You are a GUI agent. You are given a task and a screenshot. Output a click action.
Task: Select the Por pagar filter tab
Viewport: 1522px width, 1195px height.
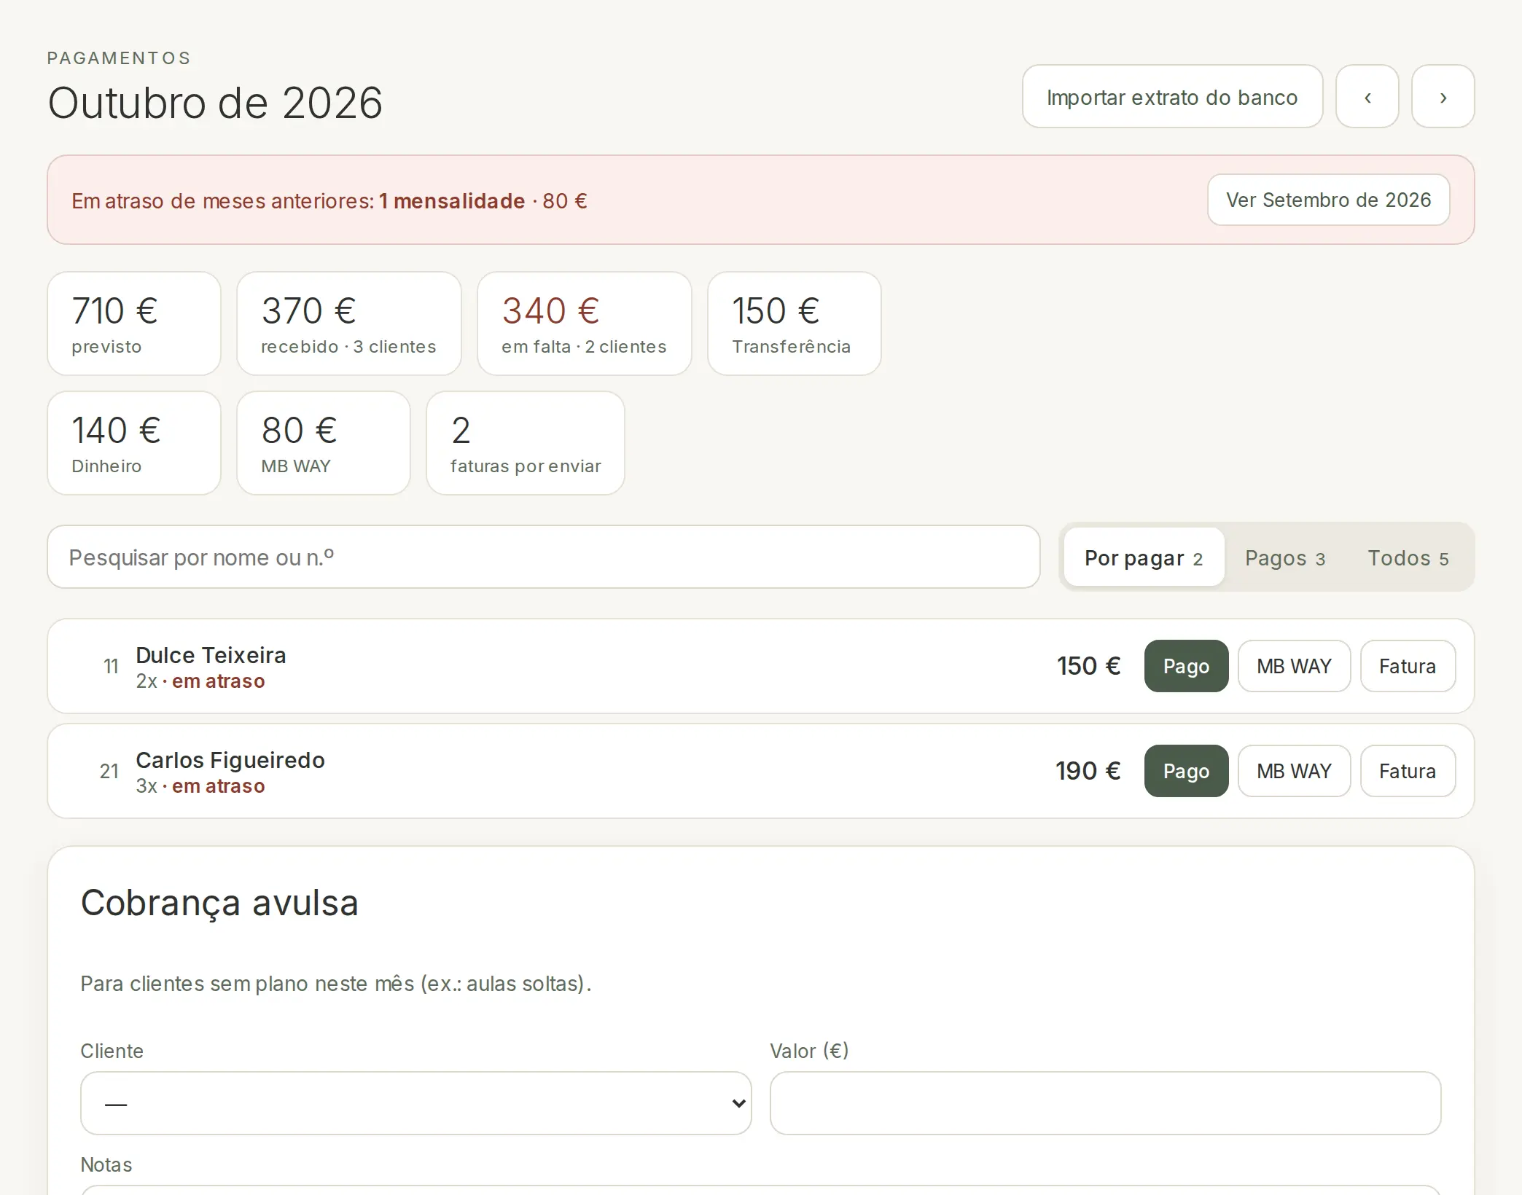[1144, 557]
